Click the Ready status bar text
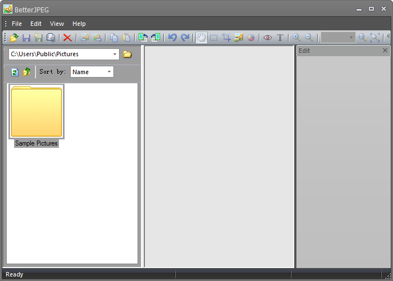 [14, 274]
